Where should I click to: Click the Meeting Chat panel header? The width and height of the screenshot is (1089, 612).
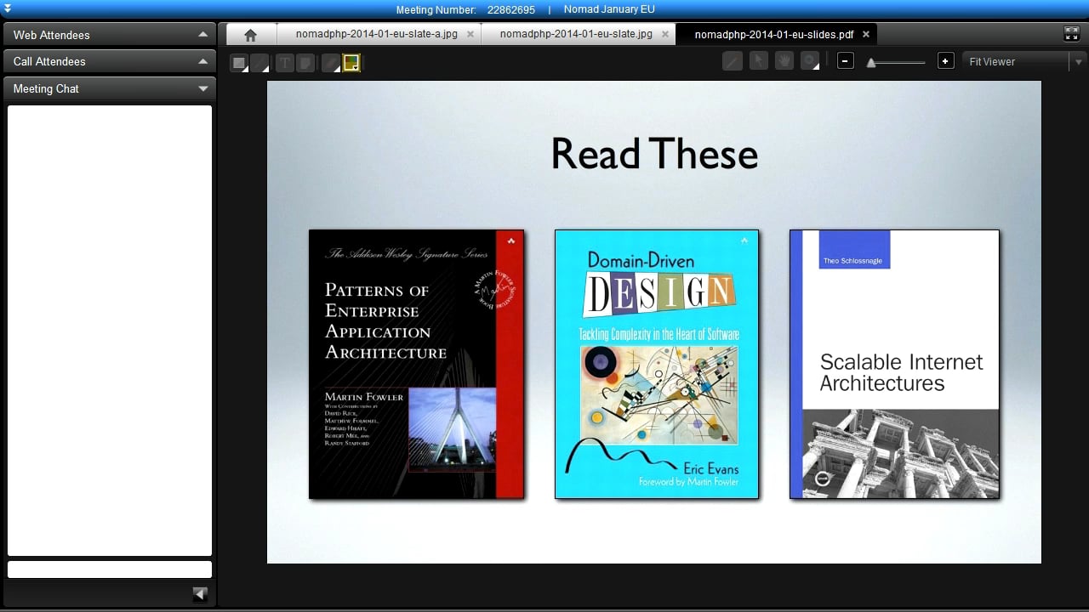click(110, 88)
